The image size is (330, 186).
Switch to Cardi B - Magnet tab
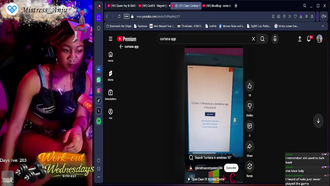(153, 6)
